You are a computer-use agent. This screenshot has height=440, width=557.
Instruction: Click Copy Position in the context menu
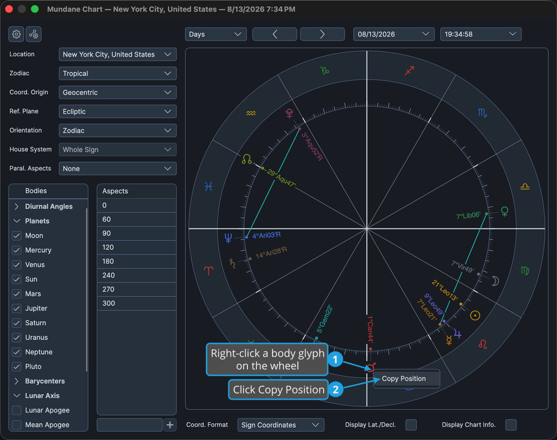[x=406, y=378]
